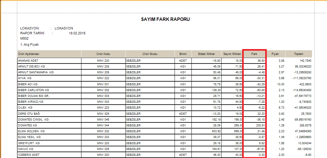Select the DOMATES CINGIL KG product name
The height and width of the screenshot is (158, 327).
pyautogui.click(x=33, y=120)
